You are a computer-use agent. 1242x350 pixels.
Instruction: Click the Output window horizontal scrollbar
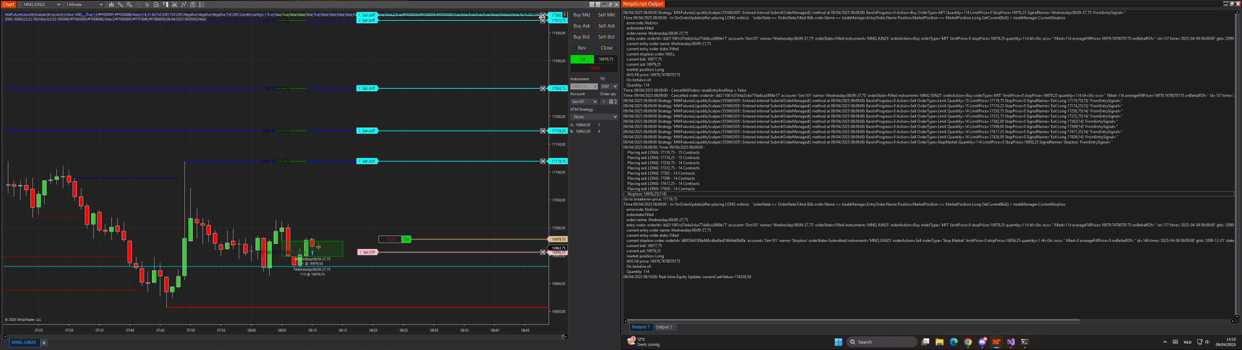pos(854,320)
